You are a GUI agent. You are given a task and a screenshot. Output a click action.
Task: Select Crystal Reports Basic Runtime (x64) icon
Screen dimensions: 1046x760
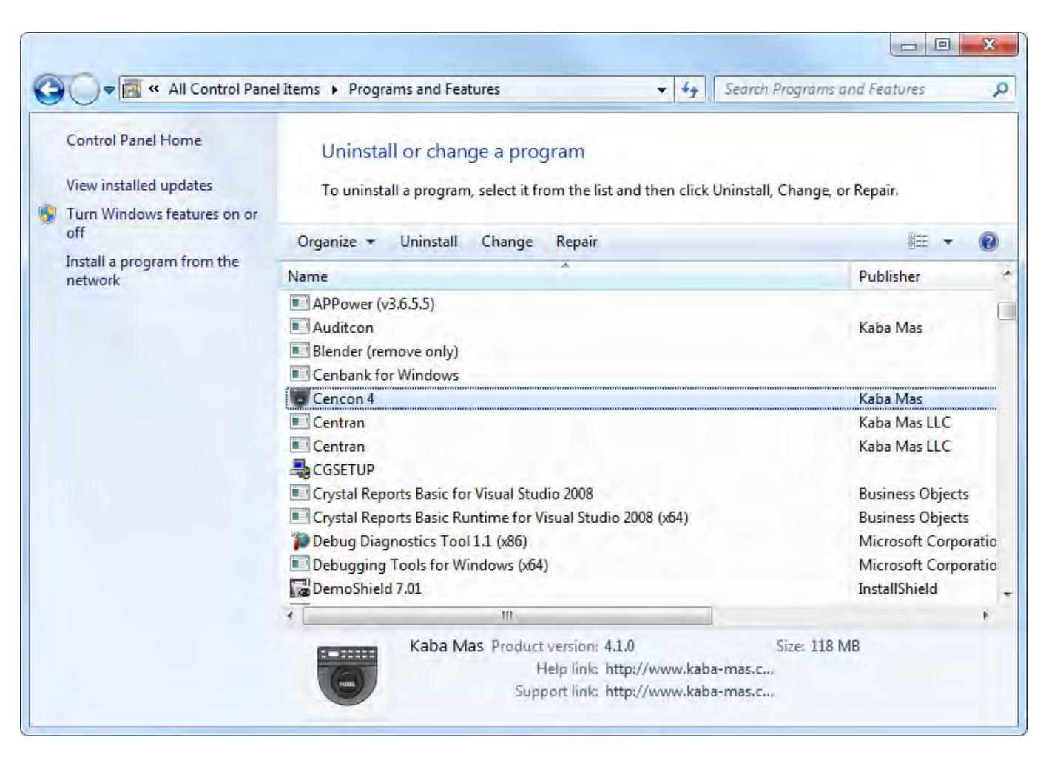[299, 517]
